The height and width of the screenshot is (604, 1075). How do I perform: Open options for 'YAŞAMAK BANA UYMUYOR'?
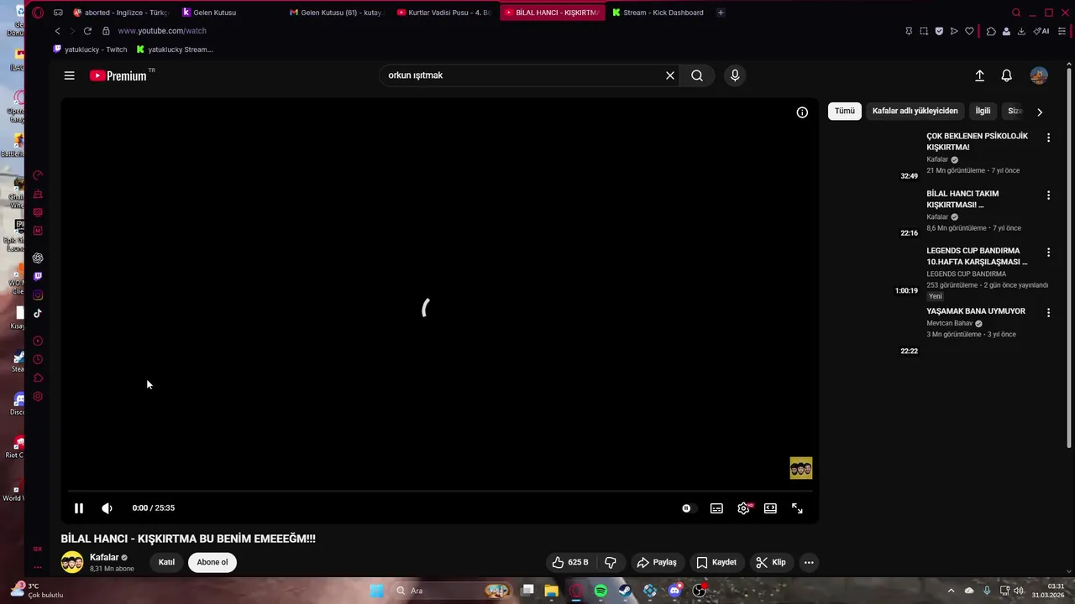(1048, 313)
